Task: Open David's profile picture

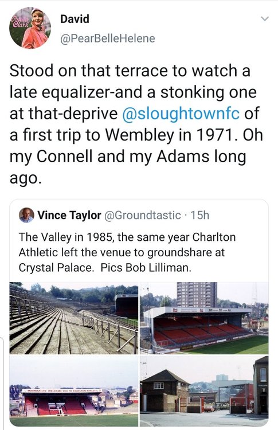Action: pos(30,28)
